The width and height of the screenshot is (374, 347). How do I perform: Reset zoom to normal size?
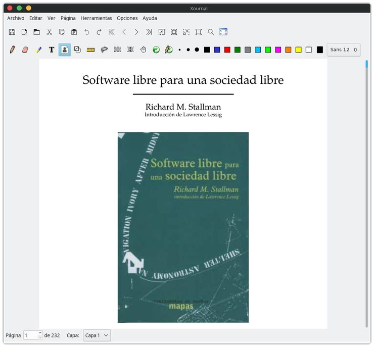click(199, 32)
